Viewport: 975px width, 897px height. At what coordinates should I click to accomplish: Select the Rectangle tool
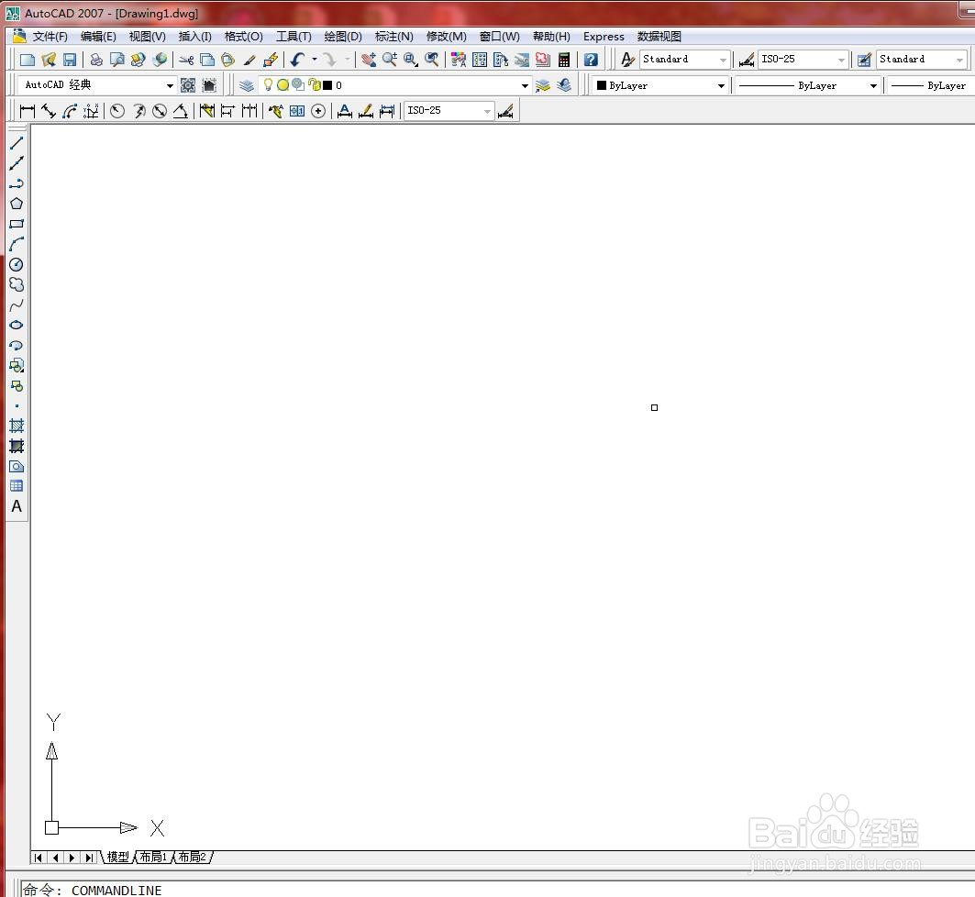click(x=17, y=224)
